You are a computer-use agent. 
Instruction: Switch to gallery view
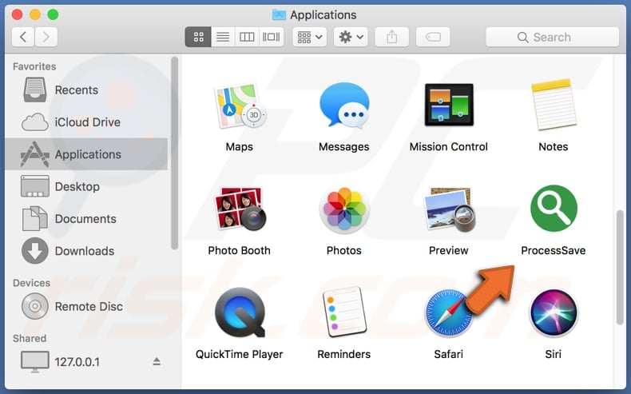(x=272, y=37)
